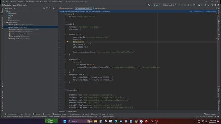The image size is (221, 124).
Task: Open Search Everywhere magnifier icon
Action: click(x=212, y=5)
